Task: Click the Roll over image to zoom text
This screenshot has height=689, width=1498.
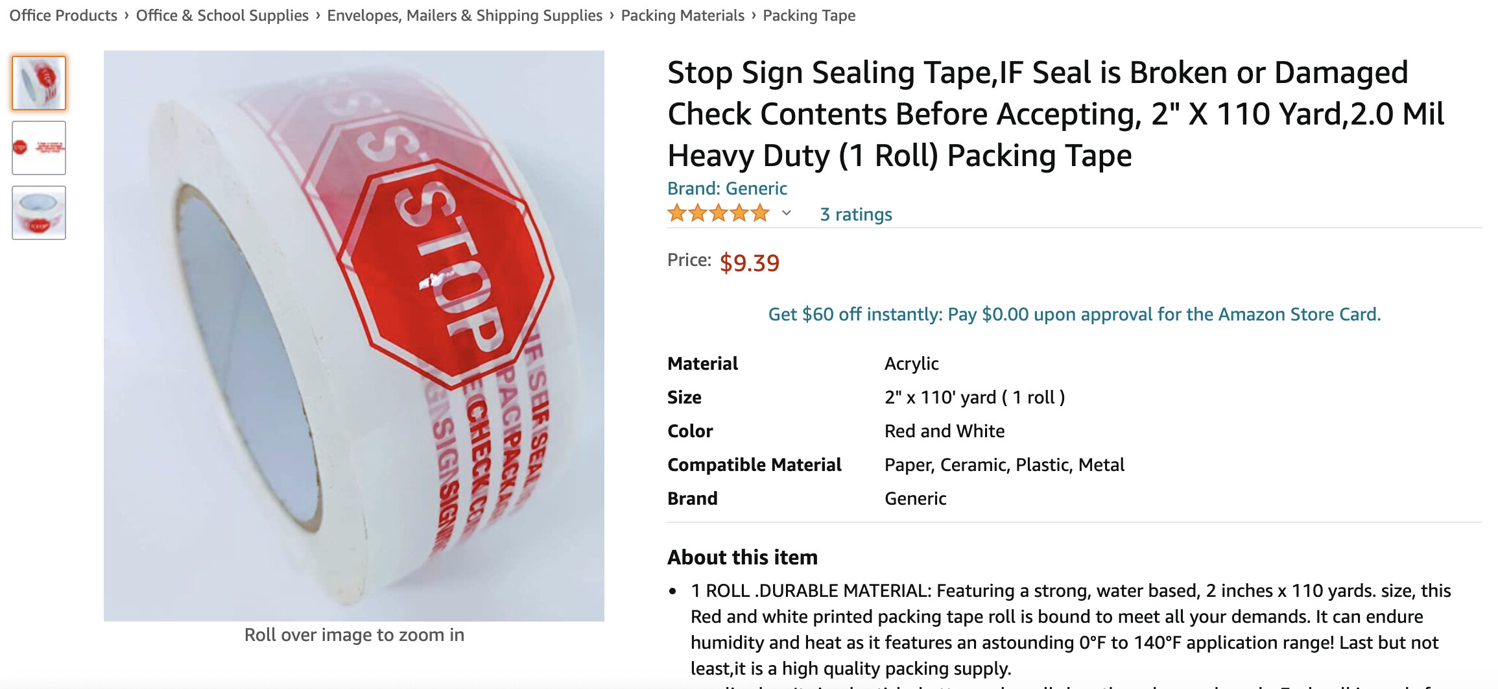Action: (354, 635)
